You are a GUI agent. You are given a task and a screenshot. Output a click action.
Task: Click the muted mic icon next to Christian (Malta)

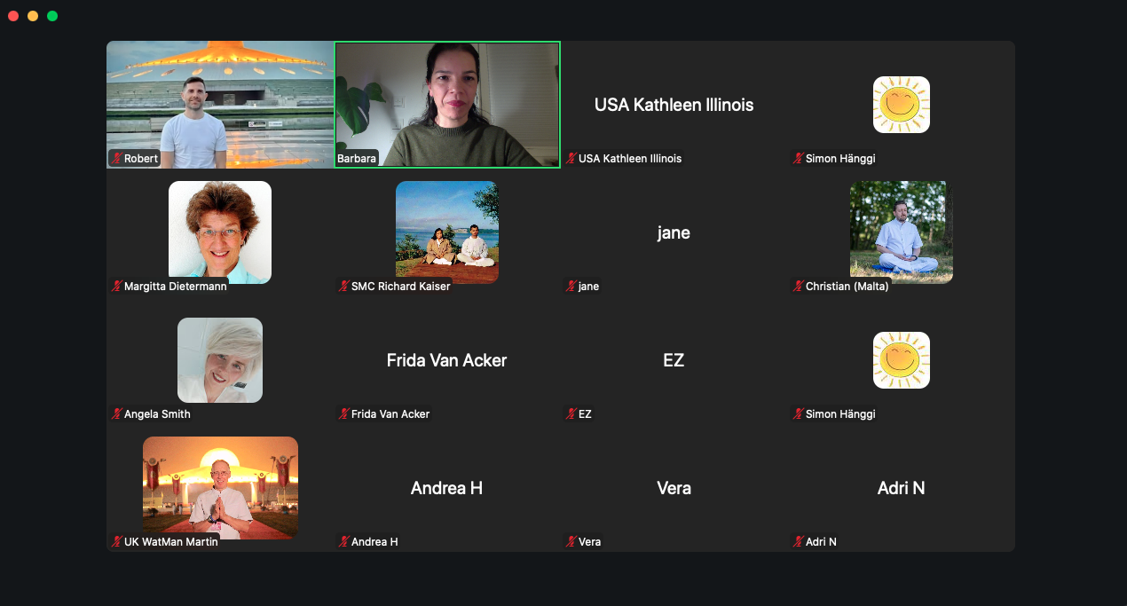(x=798, y=287)
